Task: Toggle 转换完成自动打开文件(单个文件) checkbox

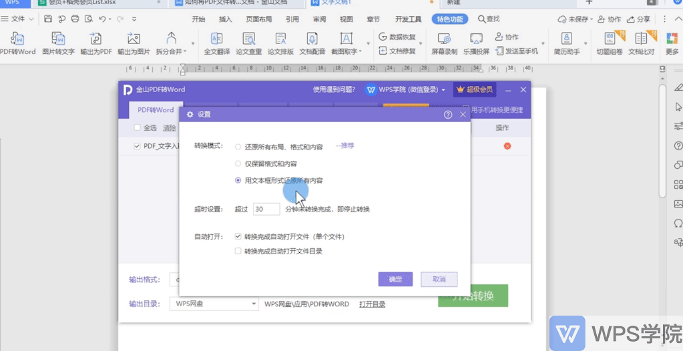Action: [x=238, y=236]
